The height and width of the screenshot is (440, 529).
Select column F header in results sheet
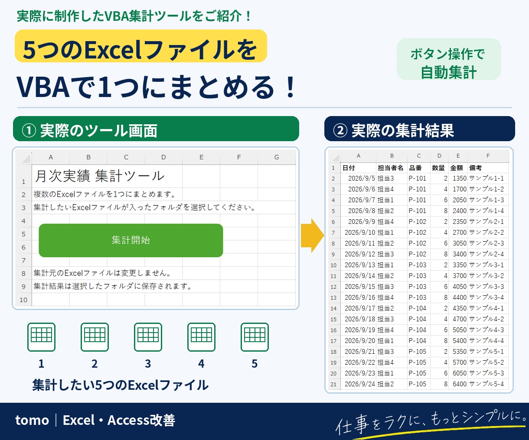[488, 156]
